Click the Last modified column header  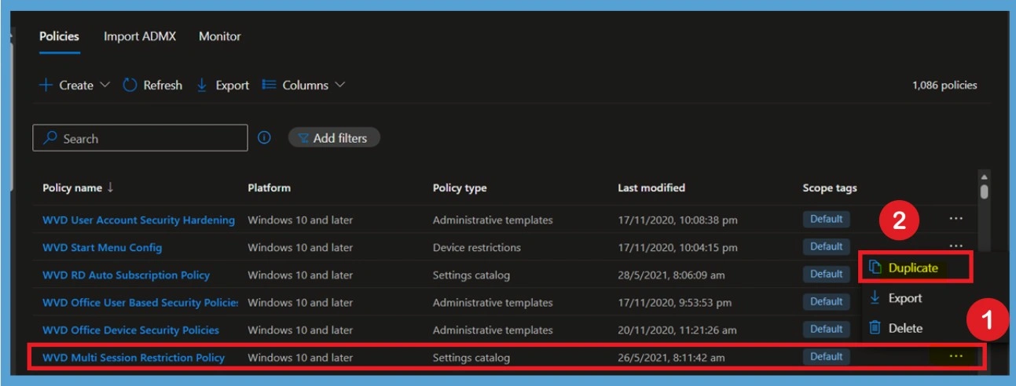[x=651, y=188]
